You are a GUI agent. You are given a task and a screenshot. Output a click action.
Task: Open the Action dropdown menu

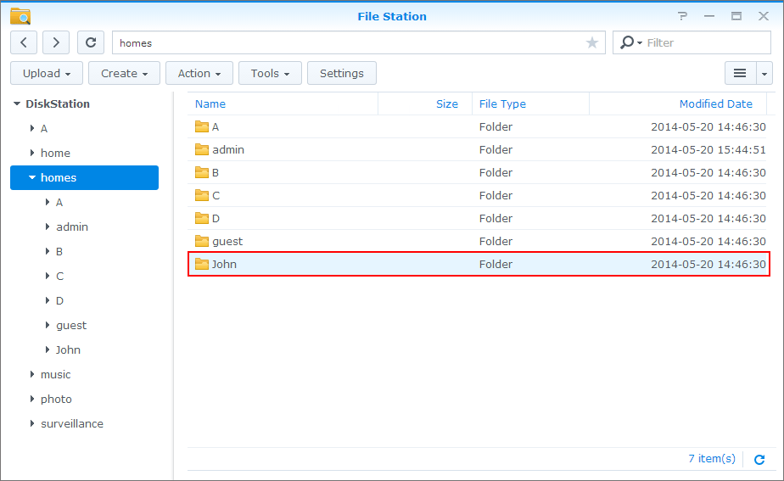point(199,74)
